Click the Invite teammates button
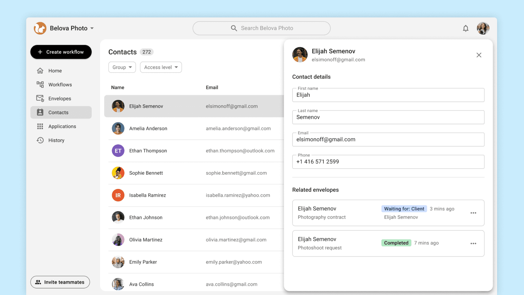The width and height of the screenshot is (524, 295). pyautogui.click(x=60, y=282)
